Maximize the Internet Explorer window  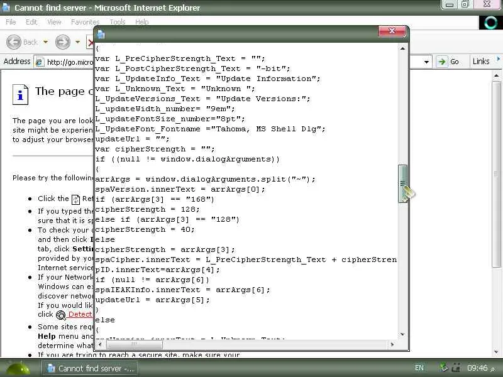tap(465, 4)
